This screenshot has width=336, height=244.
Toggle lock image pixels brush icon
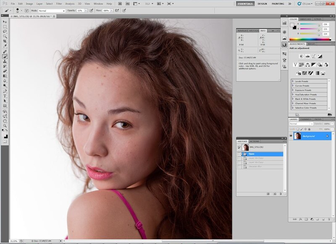[x=302, y=129]
